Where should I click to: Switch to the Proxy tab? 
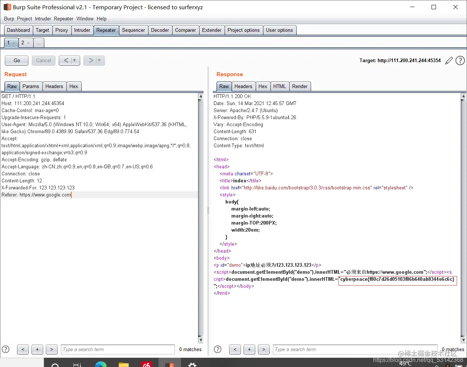coord(62,30)
